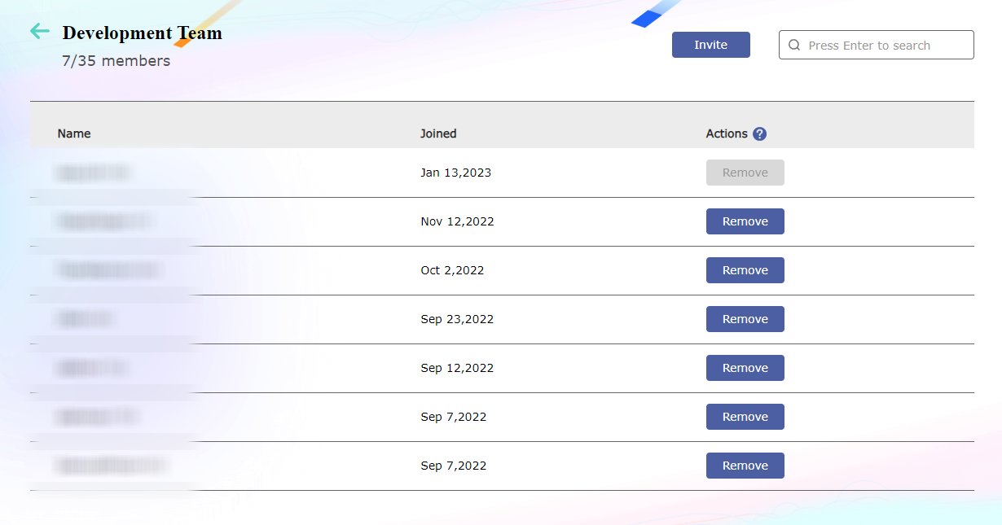
Task: Click the Invite button
Action: 710,45
